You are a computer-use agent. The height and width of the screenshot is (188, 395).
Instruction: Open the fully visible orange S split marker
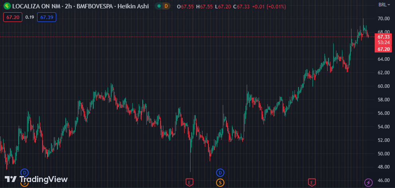220,182
